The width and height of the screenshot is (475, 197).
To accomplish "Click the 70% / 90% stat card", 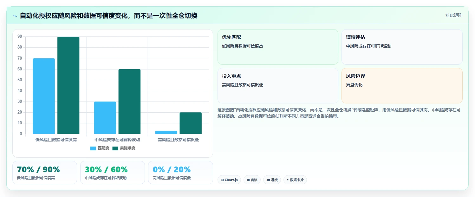I will tap(45, 173).
